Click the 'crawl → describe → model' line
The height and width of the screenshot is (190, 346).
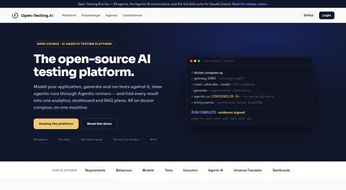[x=223, y=84]
